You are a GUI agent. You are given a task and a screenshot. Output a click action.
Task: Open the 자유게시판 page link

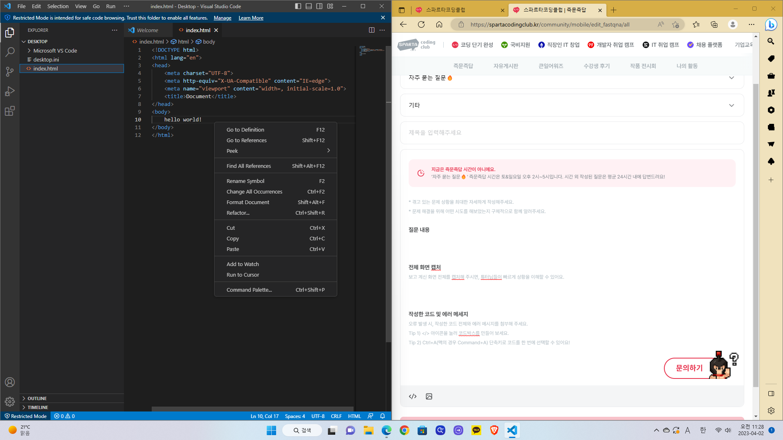[x=506, y=66]
